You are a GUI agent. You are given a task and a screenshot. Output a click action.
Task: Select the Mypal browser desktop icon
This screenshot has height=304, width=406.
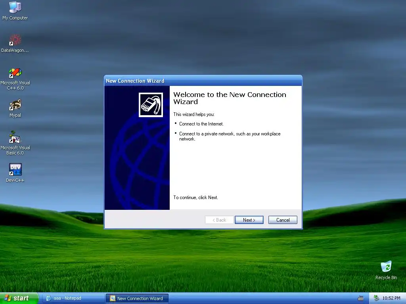(x=15, y=108)
